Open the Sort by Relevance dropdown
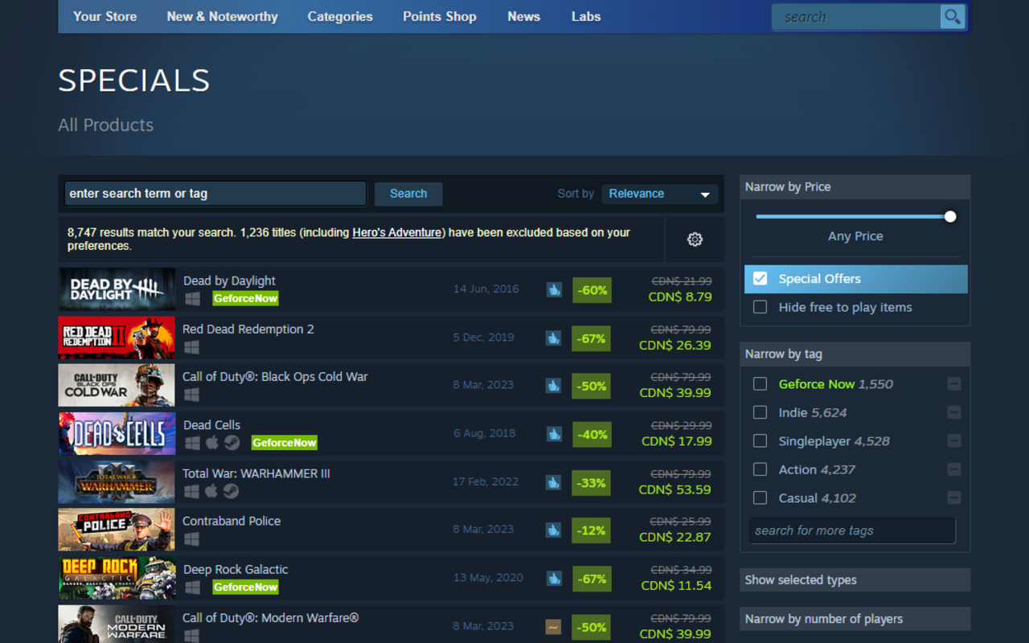Screen dimensions: 1029x643 pos(660,194)
